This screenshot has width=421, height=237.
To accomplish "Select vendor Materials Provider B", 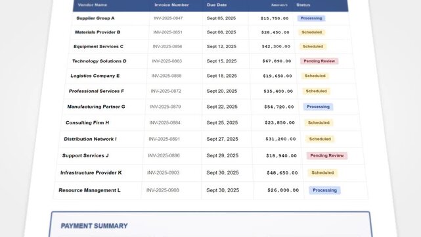I will (x=97, y=32).
